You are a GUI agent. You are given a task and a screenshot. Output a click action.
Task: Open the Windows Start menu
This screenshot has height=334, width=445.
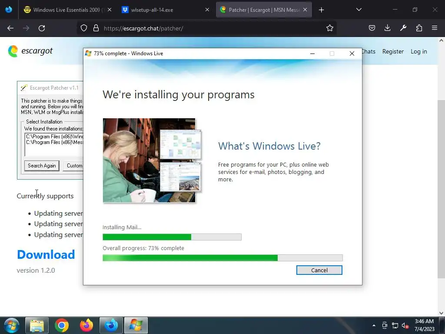(x=11, y=325)
